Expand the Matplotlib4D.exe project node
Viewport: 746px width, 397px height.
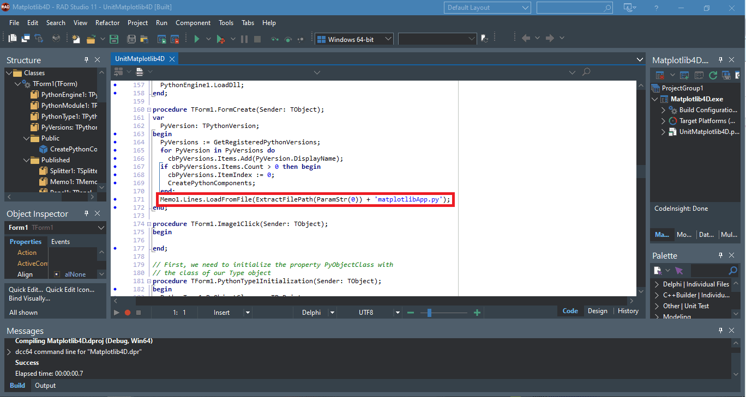(x=654, y=99)
